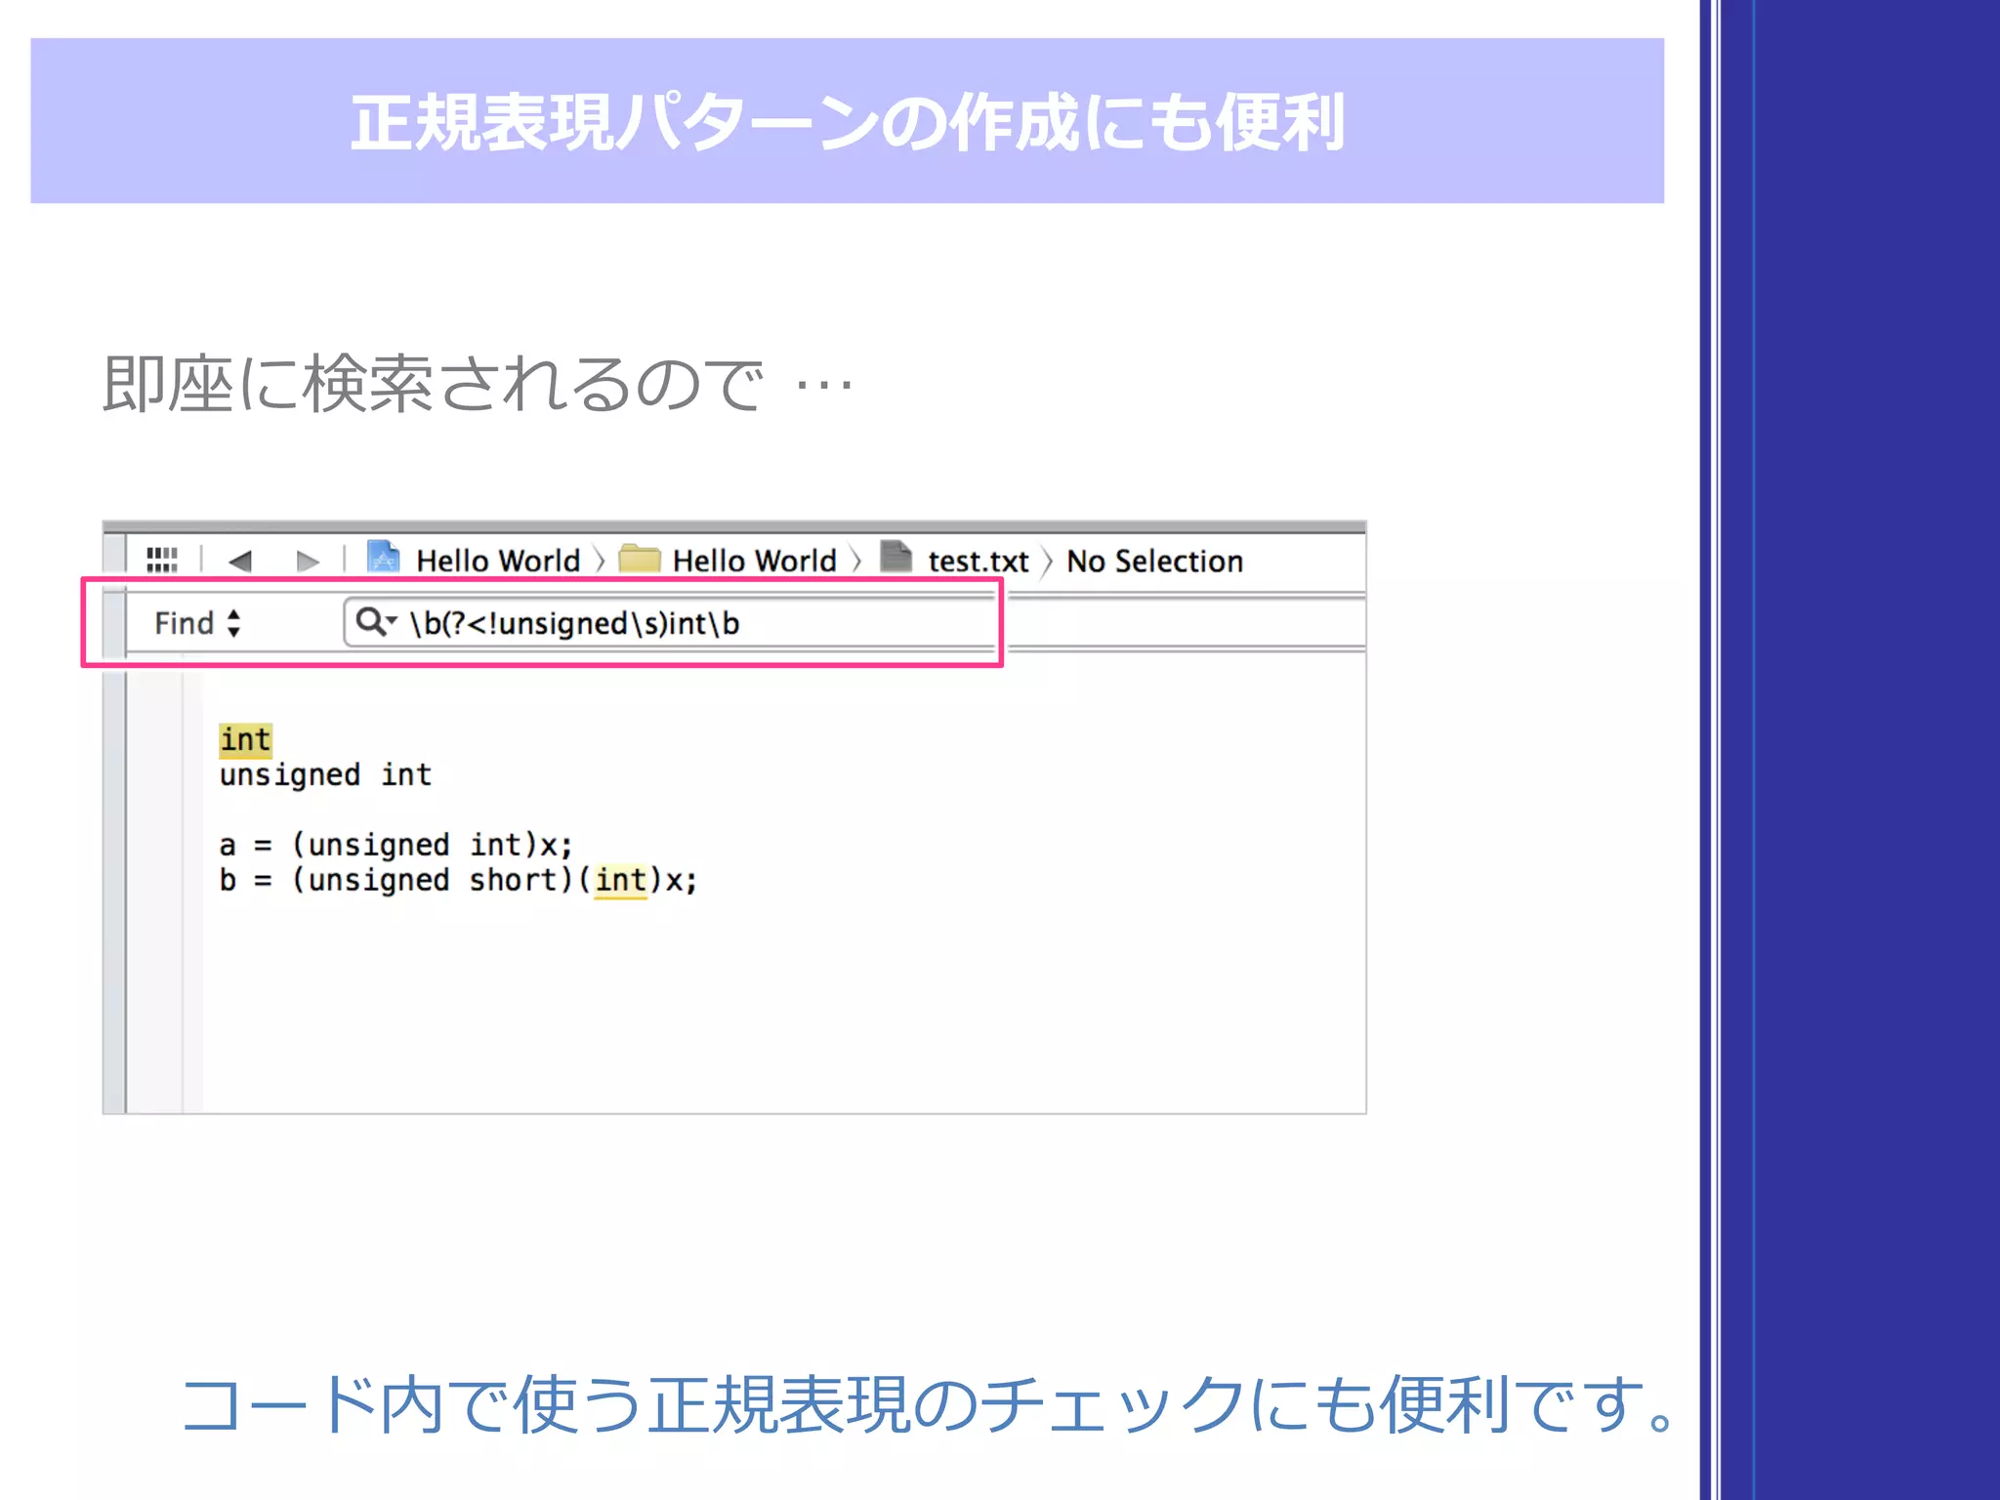The width and height of the screenshot is (2000, 1500).
Task: Select test.txt breadcrumb
Action: [978, 562]
